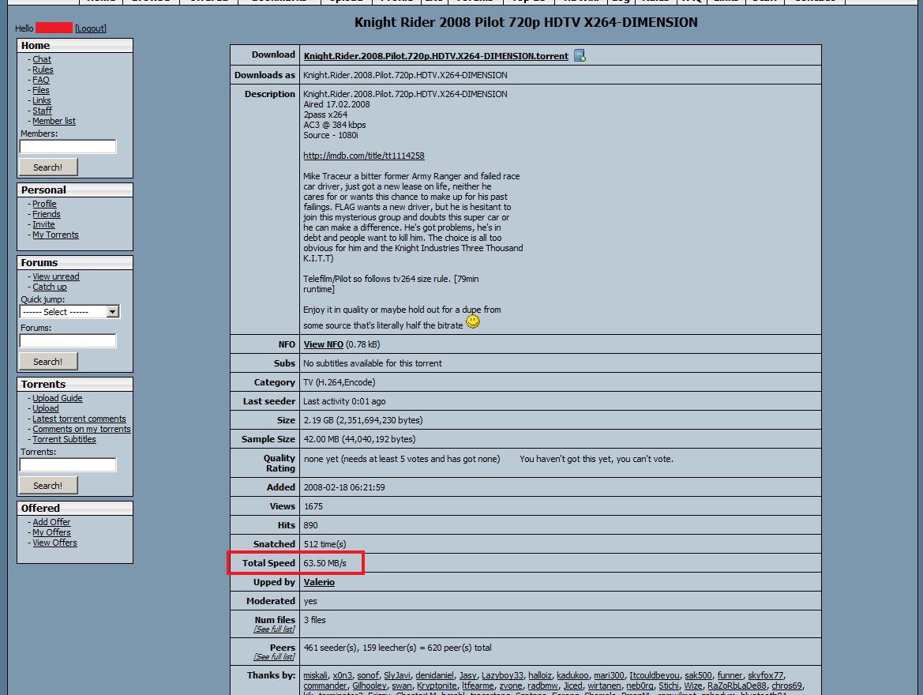Image resolution: width=923 pixels, height=695 pixels.
Task: Open Comments on my torrents
Action: click(81, 430)
